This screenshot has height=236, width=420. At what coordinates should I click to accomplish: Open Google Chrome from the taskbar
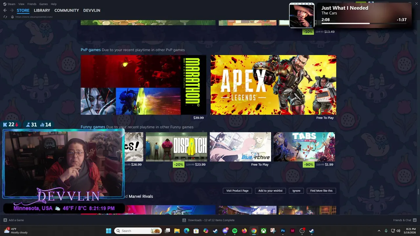(x=254, y=231)
